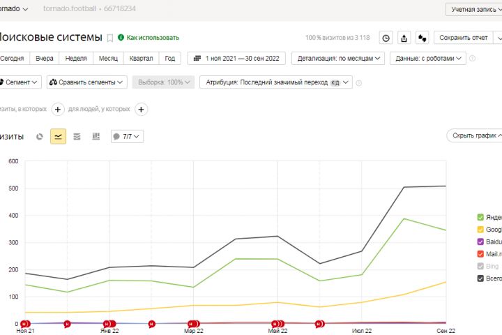Click the export/share report icon

click(404, 38)
